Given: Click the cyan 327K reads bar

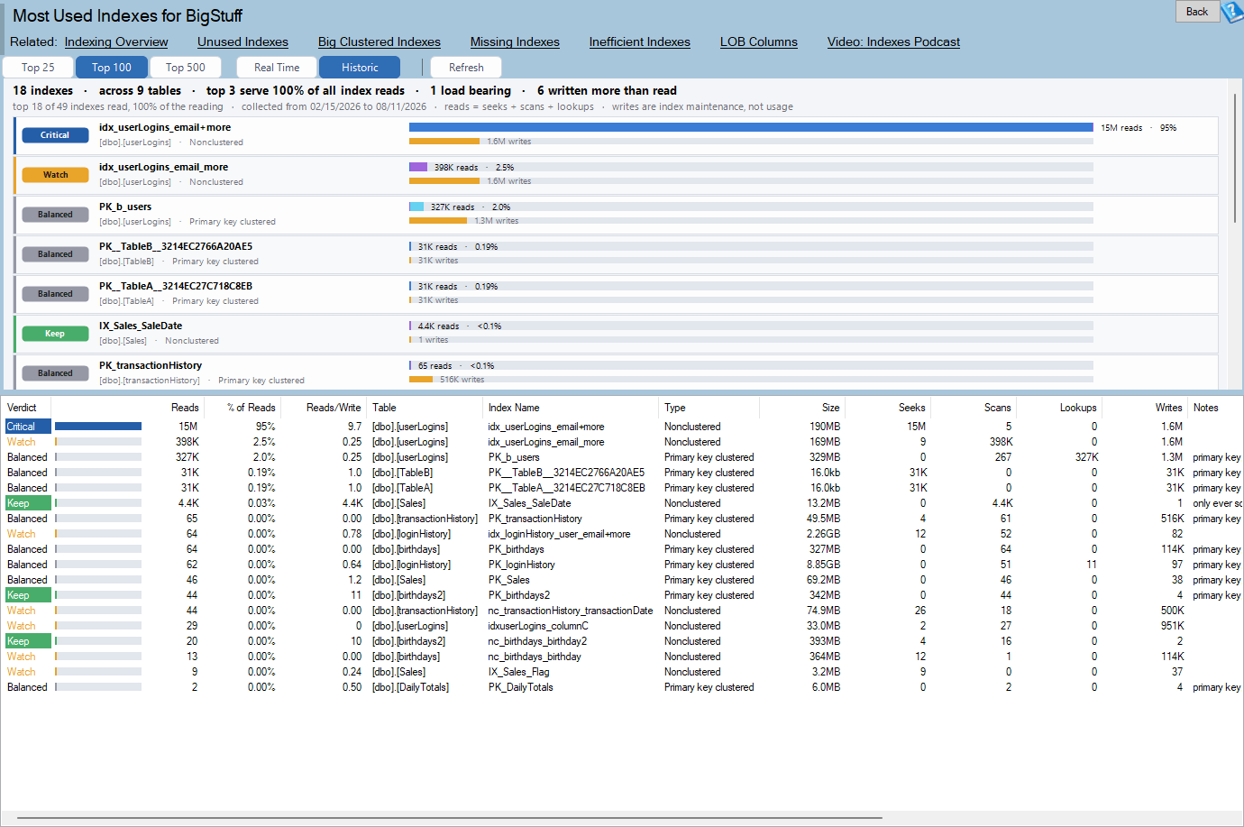Looking at the screenshot, I should [416, 207].
